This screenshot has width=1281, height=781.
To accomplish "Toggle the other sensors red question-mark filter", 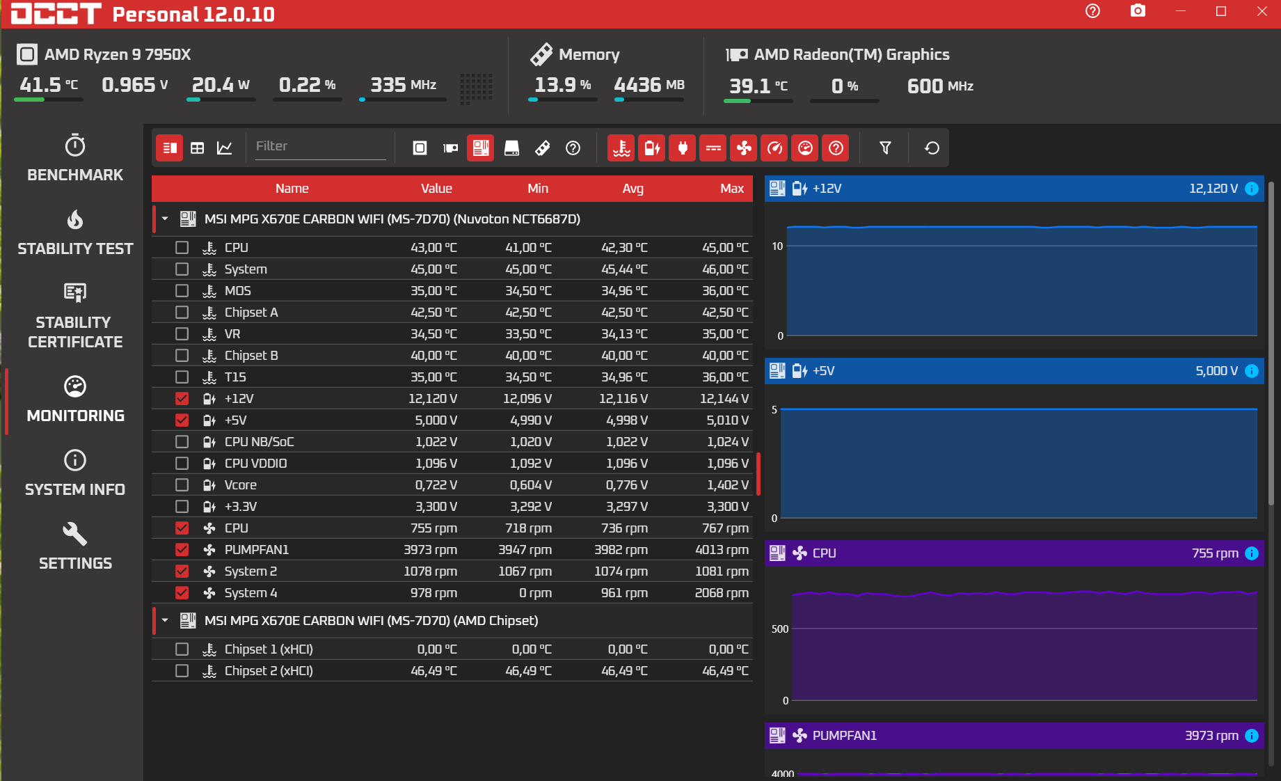I will [836, 148].
